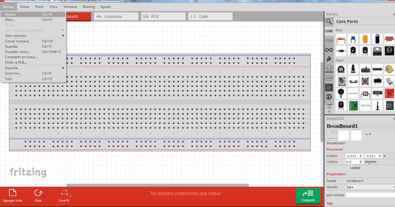
Task: Click the location X input field
Action: coord(353,156)
